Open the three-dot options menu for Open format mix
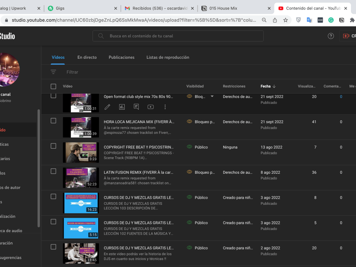 pos(165,107)
